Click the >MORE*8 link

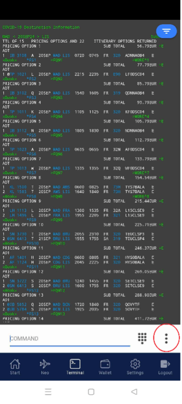[141, 196]
